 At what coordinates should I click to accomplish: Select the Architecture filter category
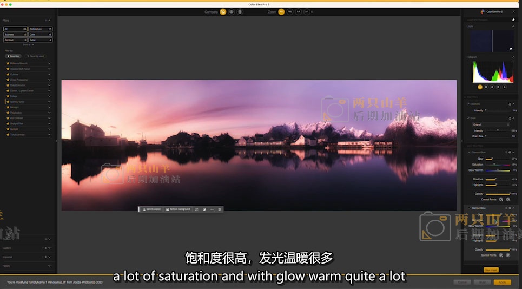[x=41, y=29]
